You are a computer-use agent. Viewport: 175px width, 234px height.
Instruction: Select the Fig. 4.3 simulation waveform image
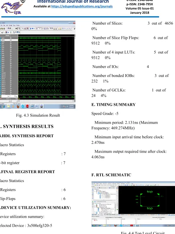[37, 65]
